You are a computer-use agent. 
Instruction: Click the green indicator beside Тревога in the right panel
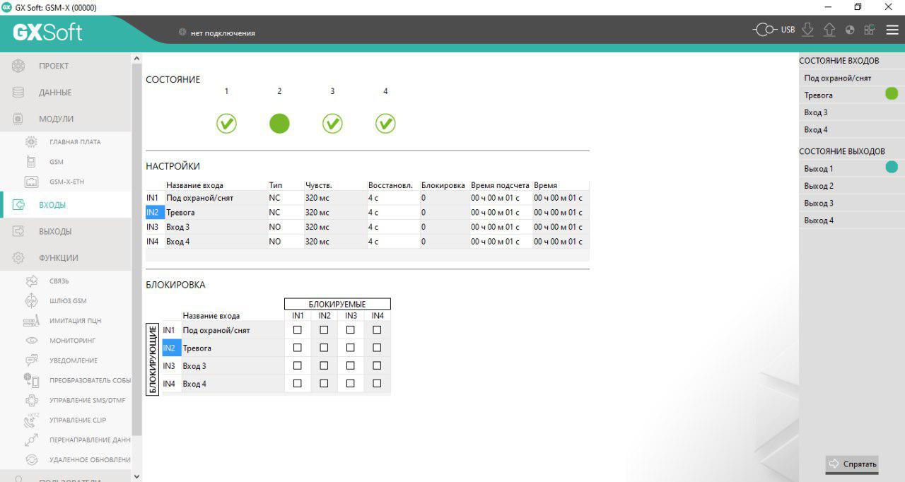point(892,93)
